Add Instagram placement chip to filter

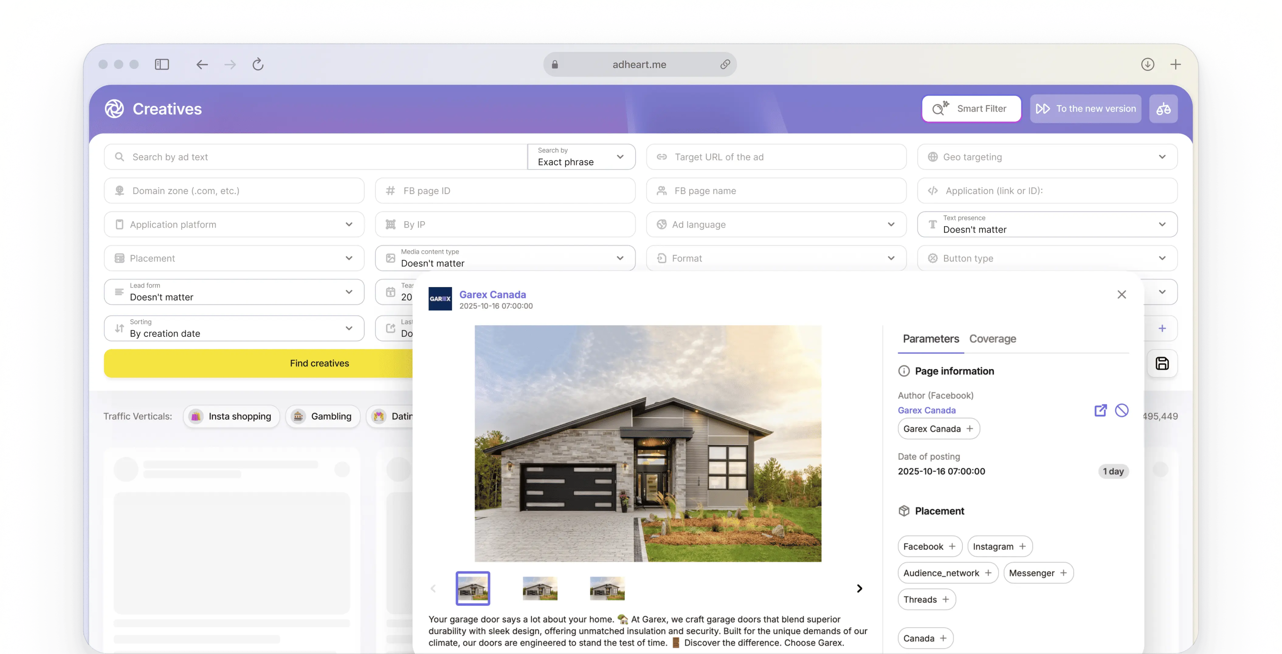coord(1022,546)
